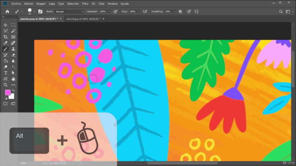Select the Eraser tool
The image size is (296, 166).
pyautogui.click(x=13, y=55)
